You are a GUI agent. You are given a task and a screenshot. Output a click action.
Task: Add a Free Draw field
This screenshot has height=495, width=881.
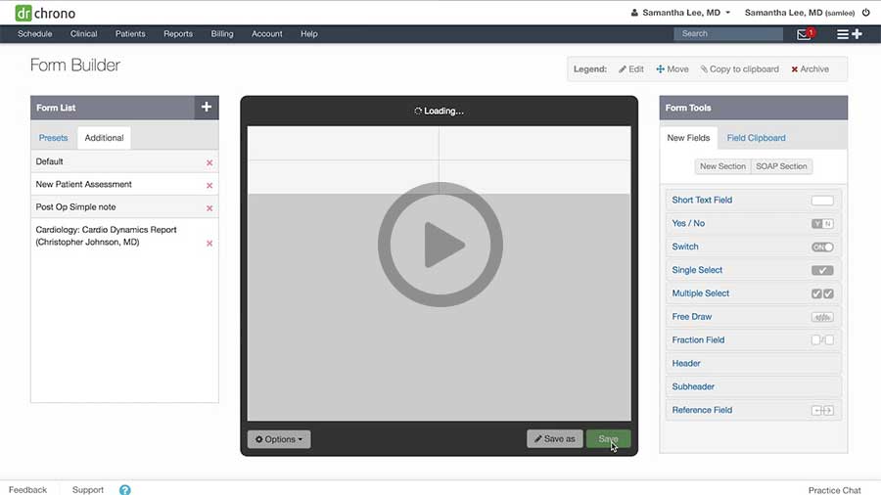tap(753, 317)
